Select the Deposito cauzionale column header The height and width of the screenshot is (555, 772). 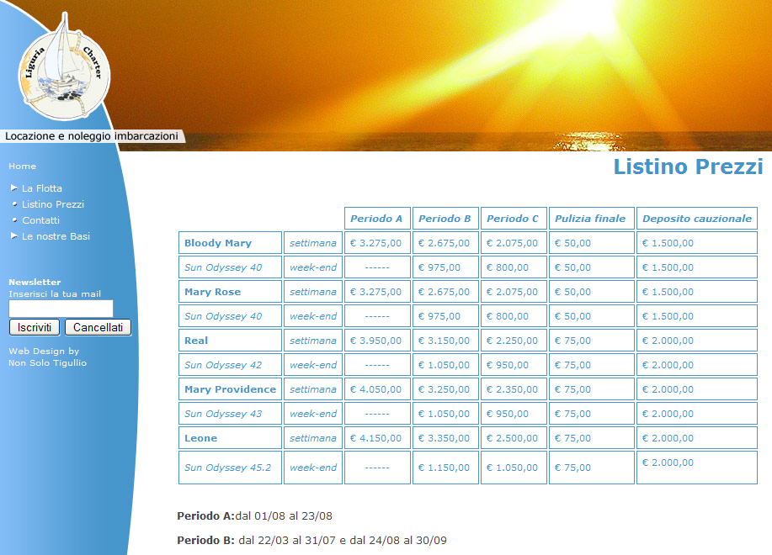[x=697, y=219]
